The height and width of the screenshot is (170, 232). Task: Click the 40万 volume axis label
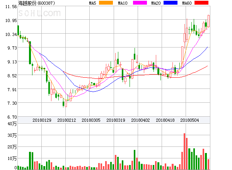(x=12, y=124)
